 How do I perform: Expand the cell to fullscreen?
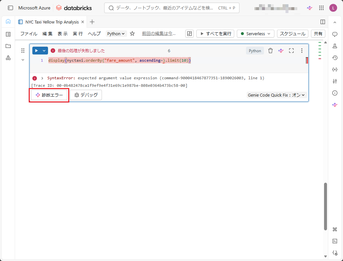pyautogui.click(x=291, y=51)
